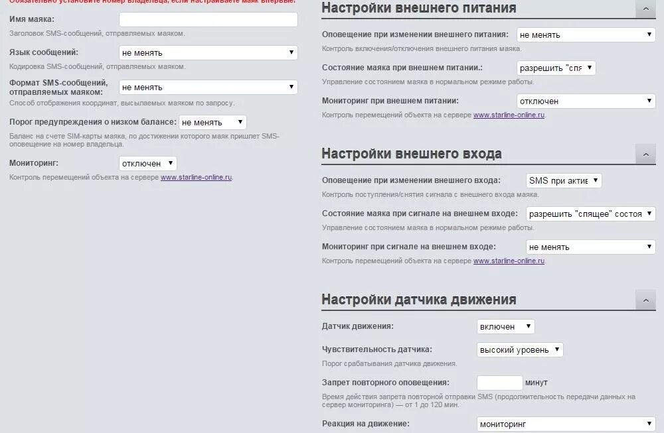Image resolution: width=664 pixels, height=433 pixels.
Task: Open starline-online.ru link under Мониторинг
Action: pyautogui.click(x=196, y=177)
